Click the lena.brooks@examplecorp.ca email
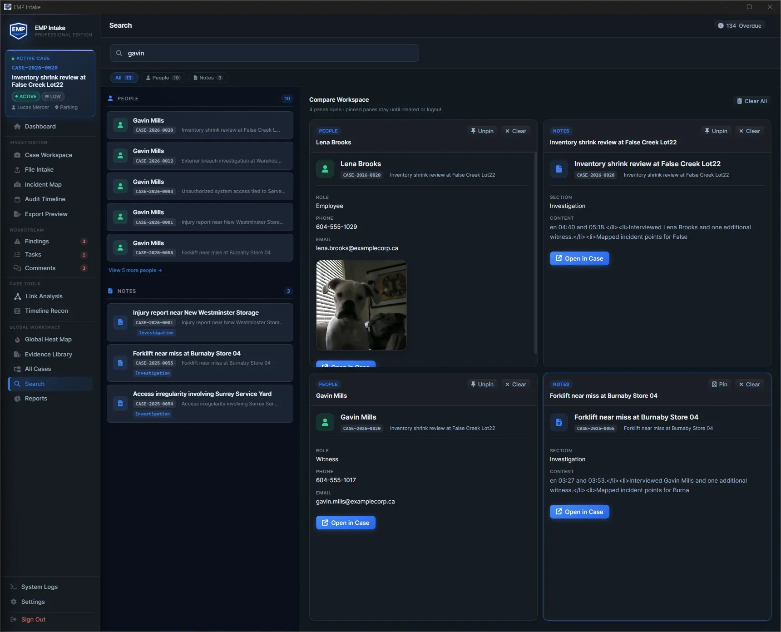The image size is (781, 632). point(357,248)
